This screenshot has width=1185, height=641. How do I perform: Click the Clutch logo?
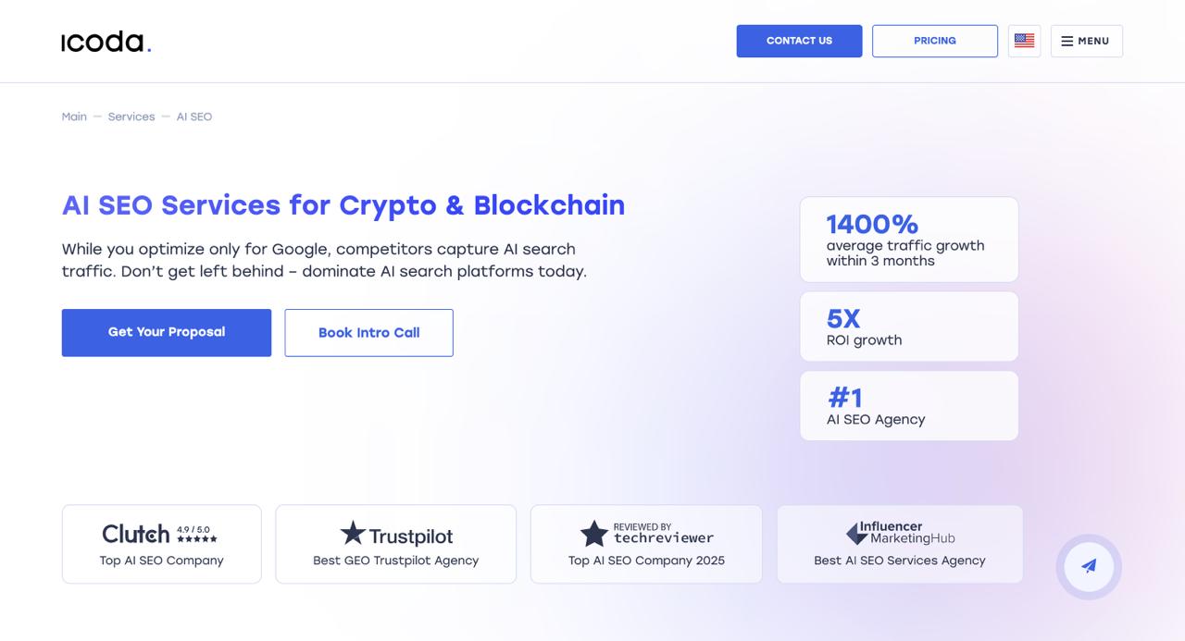tap(135, 534)
